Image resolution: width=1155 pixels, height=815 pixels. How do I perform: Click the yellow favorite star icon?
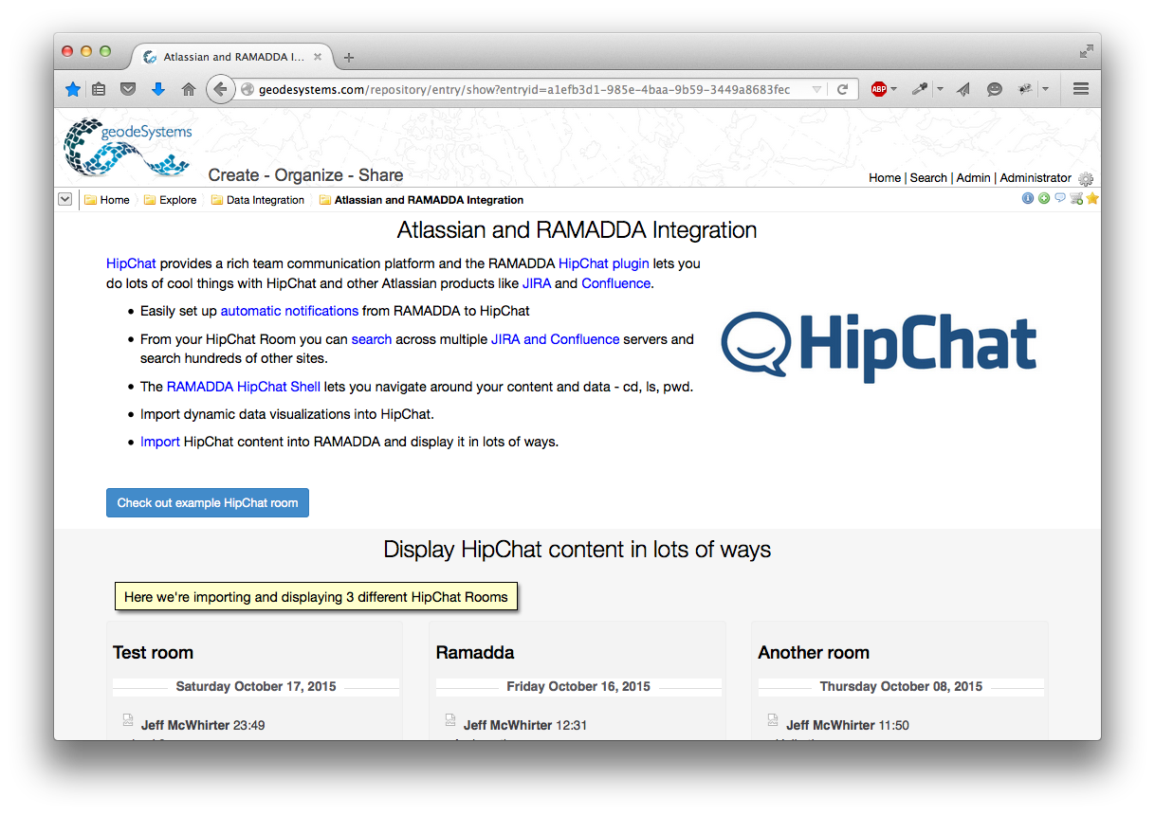click(1092, 198)
